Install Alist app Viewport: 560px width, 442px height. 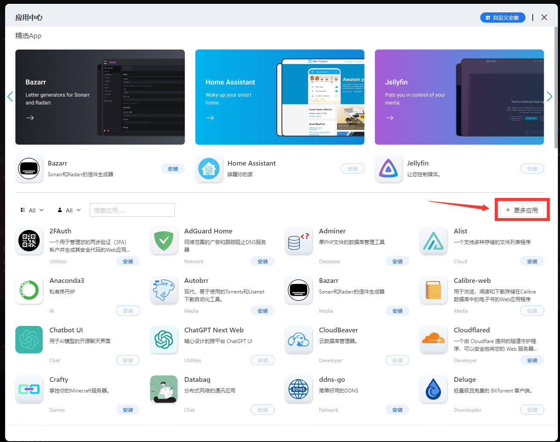click(532, 262)
